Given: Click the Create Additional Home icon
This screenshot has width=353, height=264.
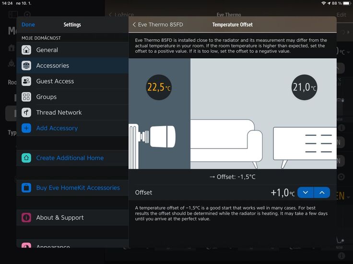Looking at the screenshot, I should [x=26, y=158].
